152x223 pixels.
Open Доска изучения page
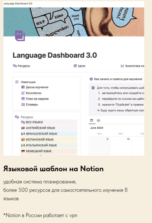[x=37, y=87]
